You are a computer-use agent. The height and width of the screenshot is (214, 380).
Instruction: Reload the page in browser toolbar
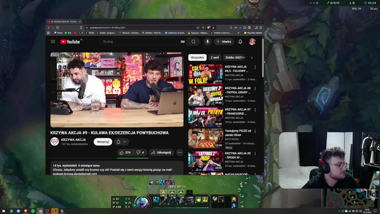coord(58,28)
